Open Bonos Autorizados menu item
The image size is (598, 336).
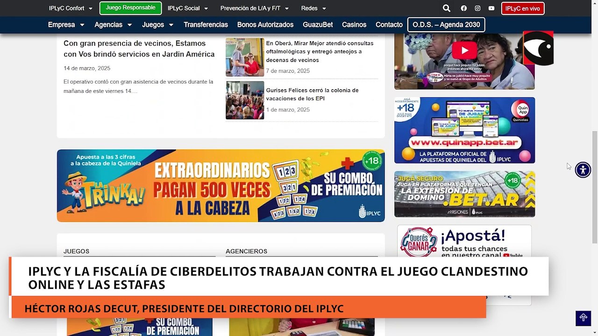[265, 25]
